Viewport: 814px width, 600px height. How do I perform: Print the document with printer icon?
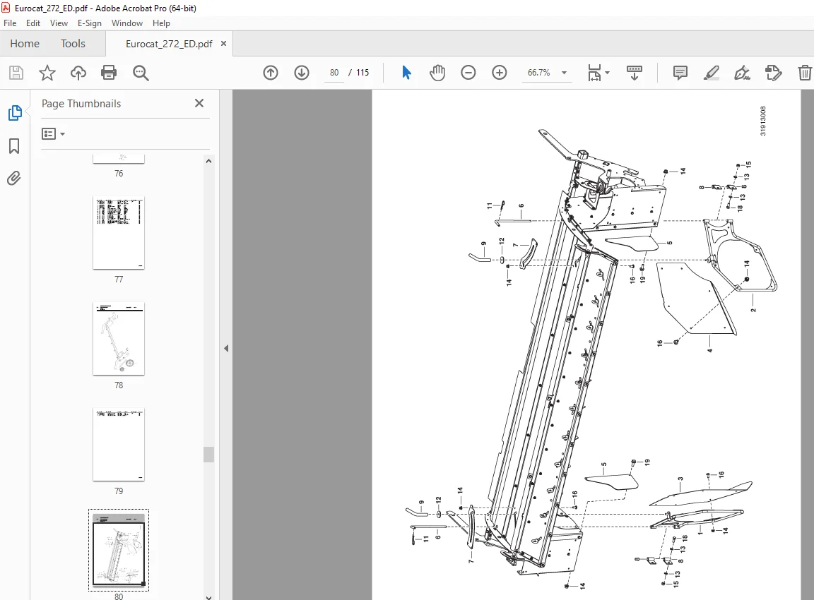tap(109, 73)
